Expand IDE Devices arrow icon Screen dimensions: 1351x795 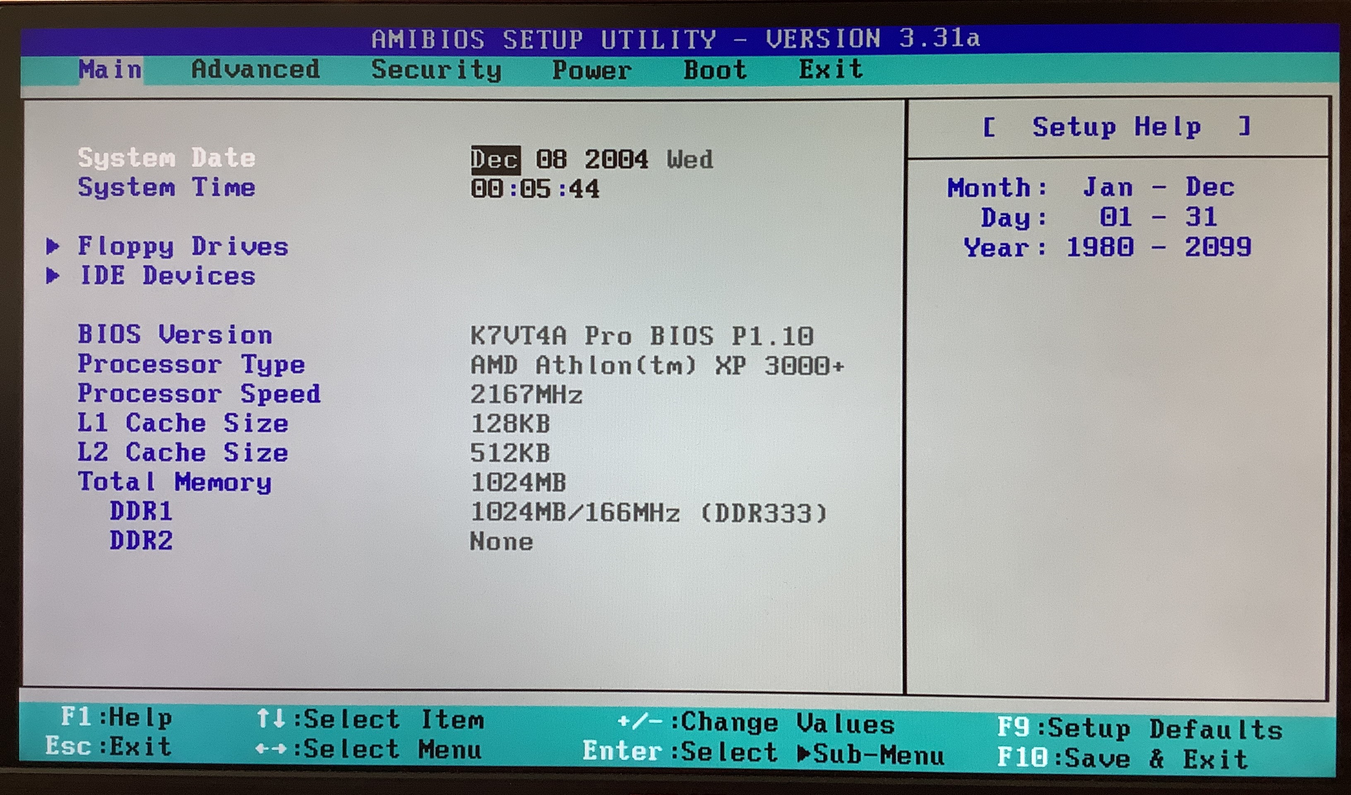click(53, 276)
